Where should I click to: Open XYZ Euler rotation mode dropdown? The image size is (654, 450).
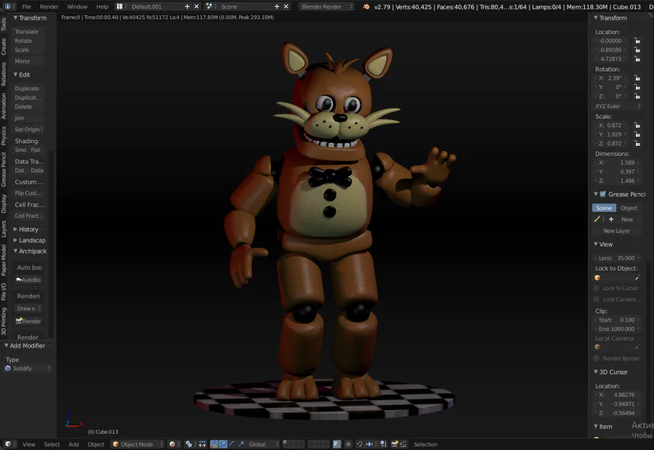(617, 106)
